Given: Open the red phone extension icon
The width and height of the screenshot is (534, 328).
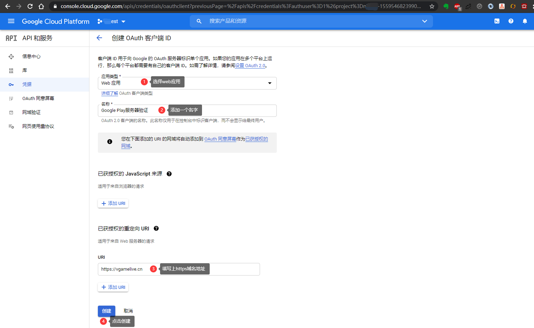Looking at the screenshot, I should click(524, 6).
